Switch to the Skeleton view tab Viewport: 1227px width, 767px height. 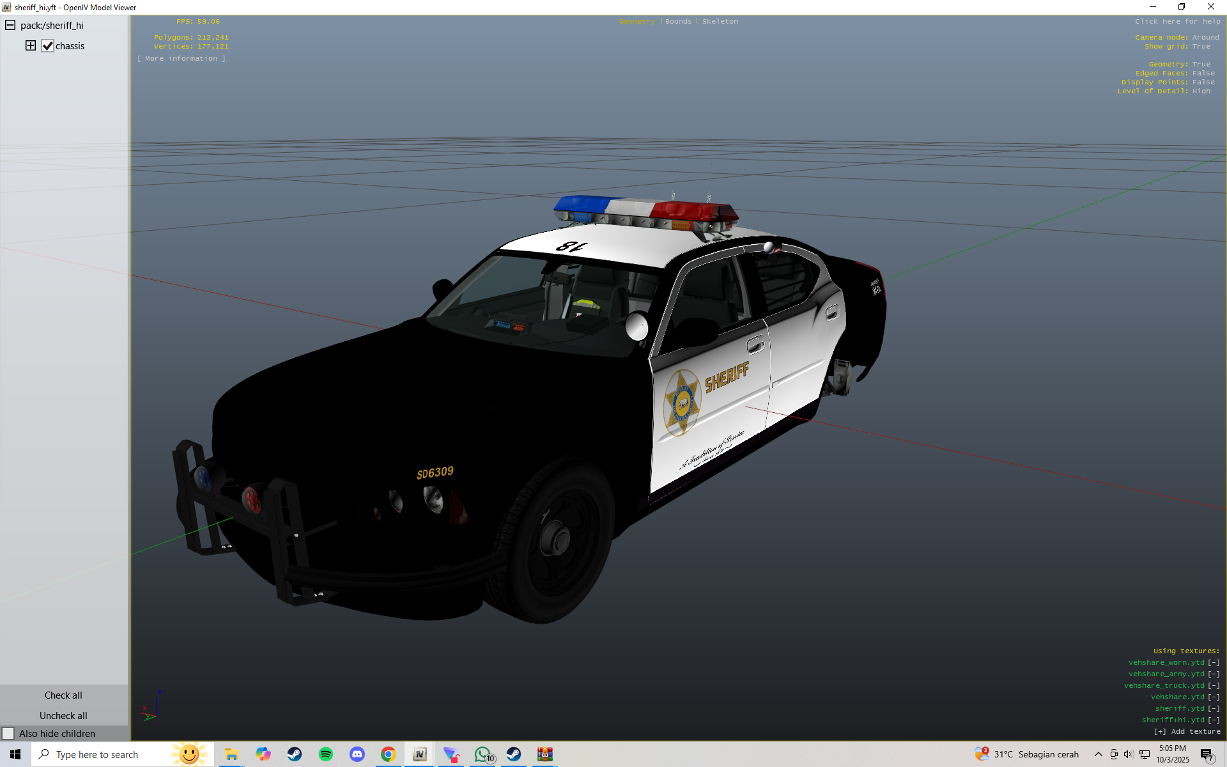pyautogui.click(x=720, y=22)
